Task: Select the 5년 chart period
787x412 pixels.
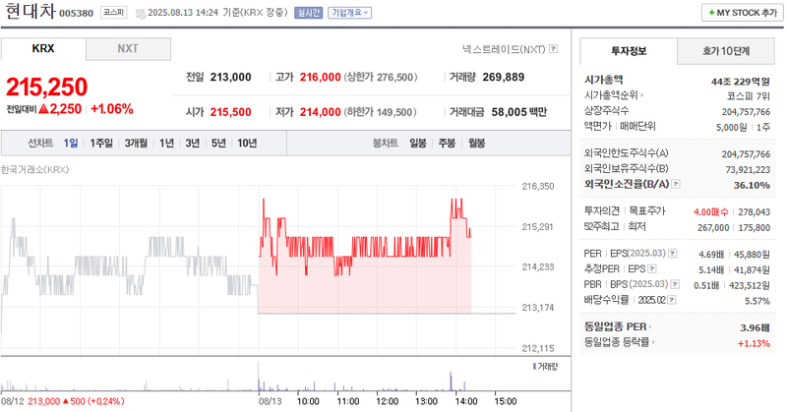Action: (218, 143)
